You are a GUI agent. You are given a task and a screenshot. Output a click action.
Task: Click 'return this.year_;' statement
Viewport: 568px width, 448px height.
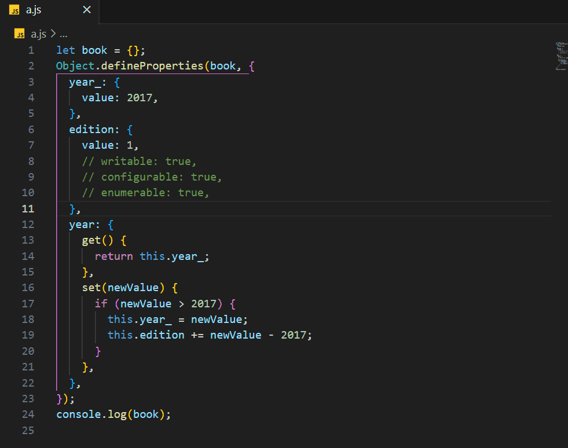pos(152,256)
